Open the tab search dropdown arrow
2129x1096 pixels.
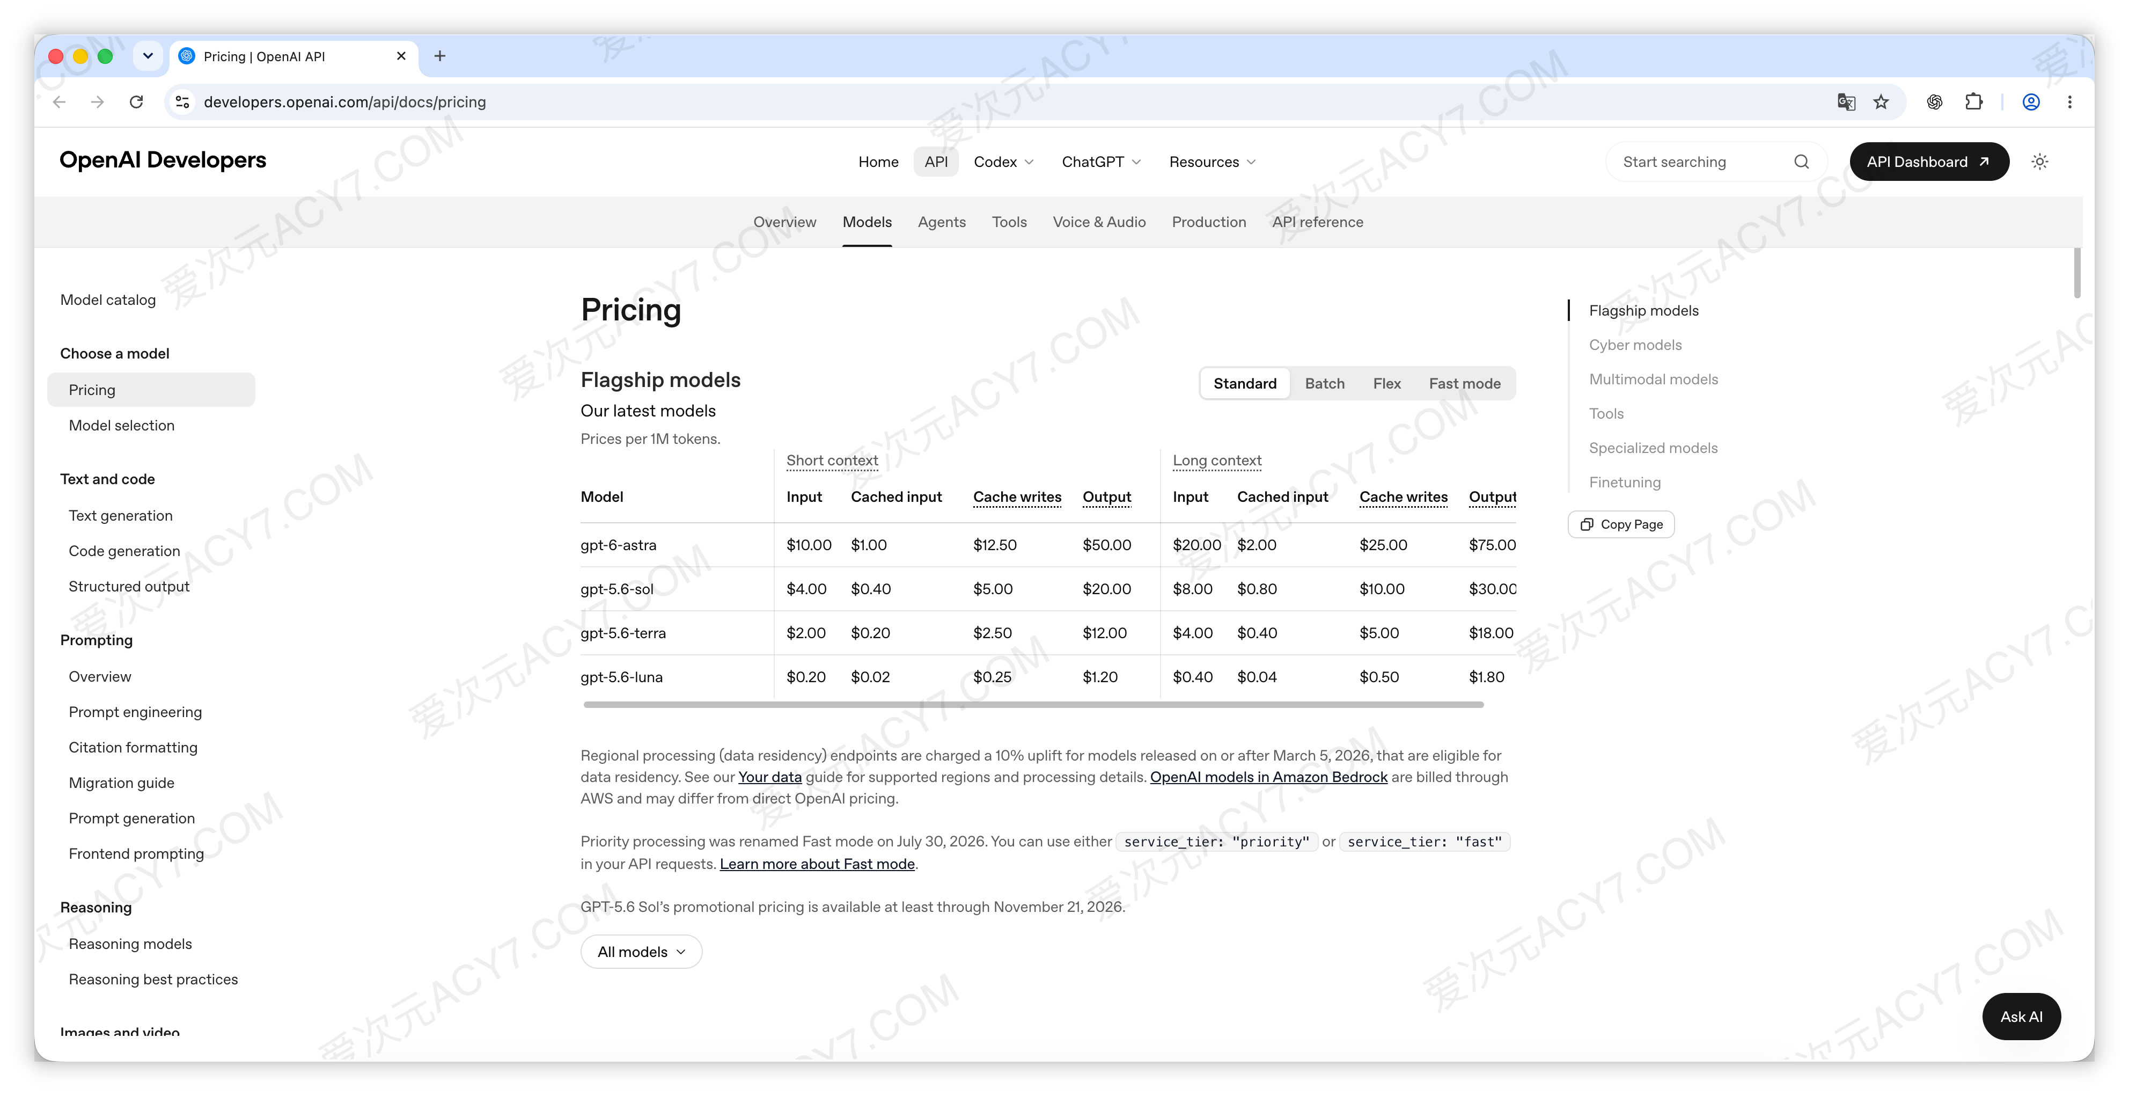tap(148, 56)
